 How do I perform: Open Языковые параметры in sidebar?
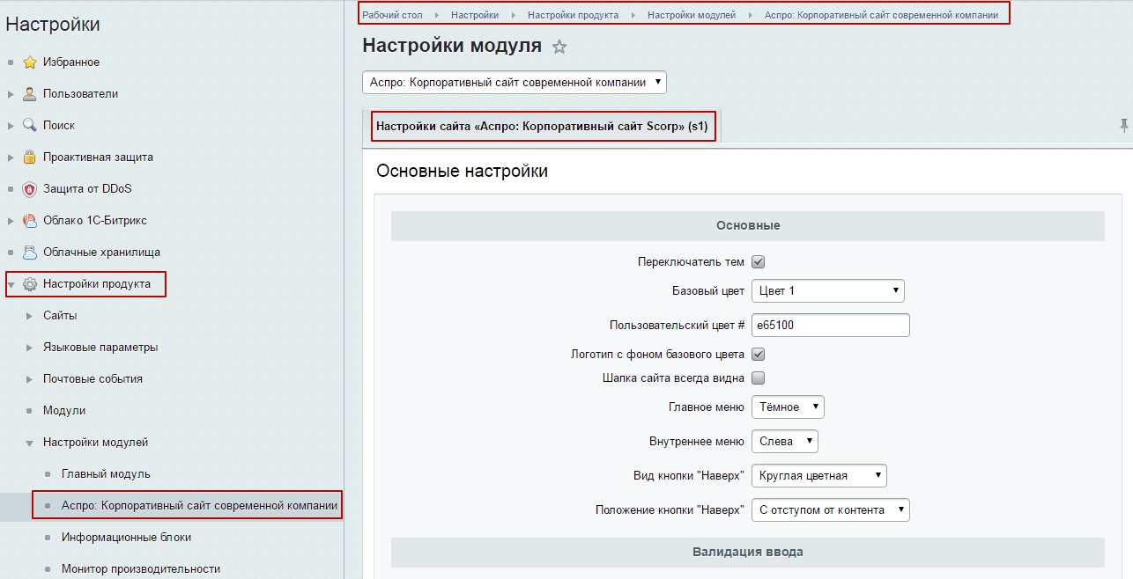[x=100, y=348]
